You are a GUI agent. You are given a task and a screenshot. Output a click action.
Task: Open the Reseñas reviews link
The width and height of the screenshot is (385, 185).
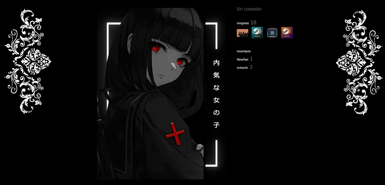[242, 59]
